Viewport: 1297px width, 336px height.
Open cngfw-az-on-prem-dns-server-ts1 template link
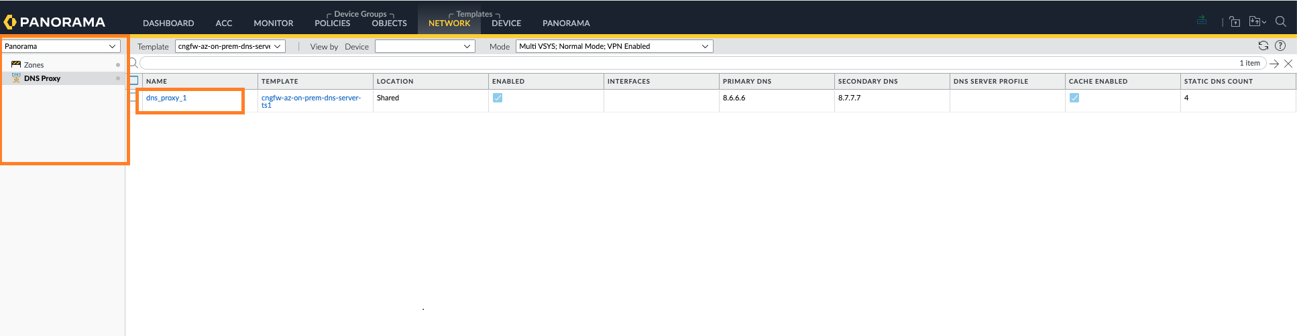click(311, 101)
